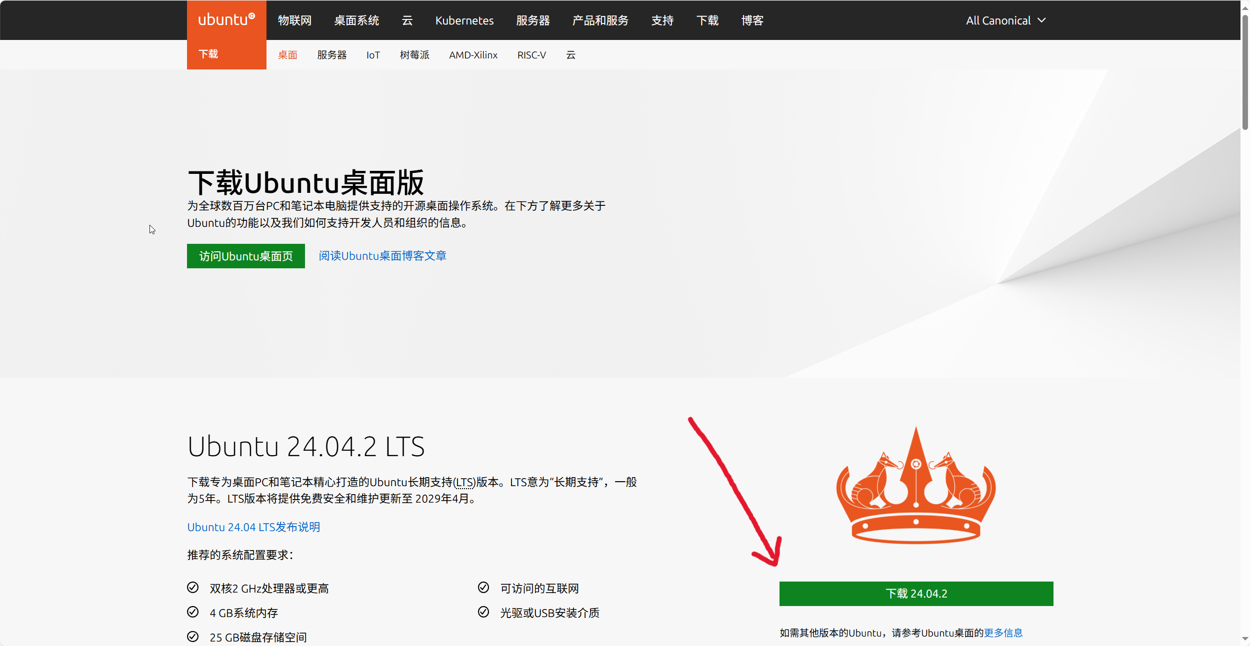1250x646 pixels.
Task: Click the 访问Ubuntu桌面页 green button
Action: point(246,256)
